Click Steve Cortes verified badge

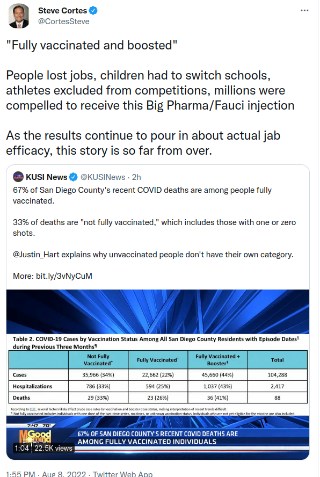[93, 11]
